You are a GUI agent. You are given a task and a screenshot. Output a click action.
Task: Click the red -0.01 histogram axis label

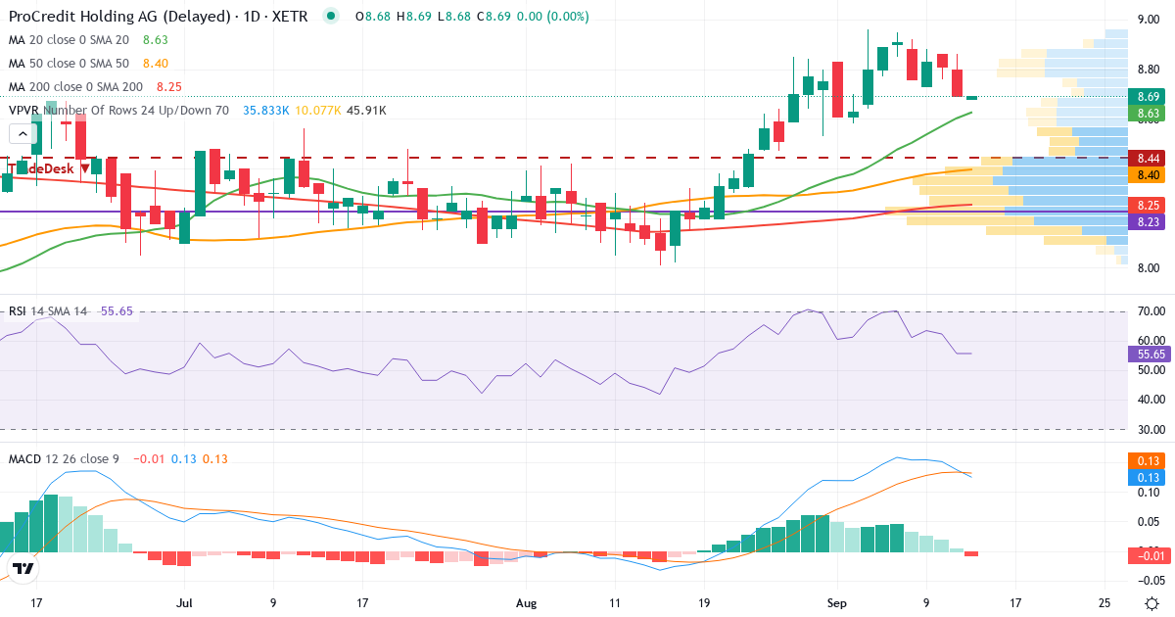click(1148, 556)
